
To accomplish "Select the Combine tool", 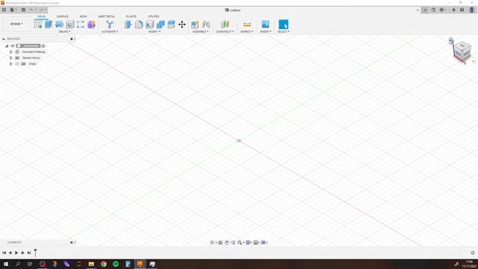I will coord(161,25).
